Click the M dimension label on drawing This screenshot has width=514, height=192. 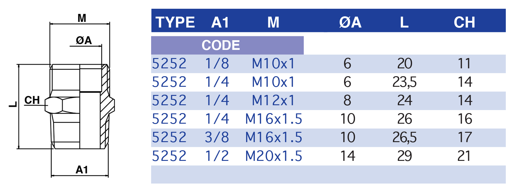82,18
